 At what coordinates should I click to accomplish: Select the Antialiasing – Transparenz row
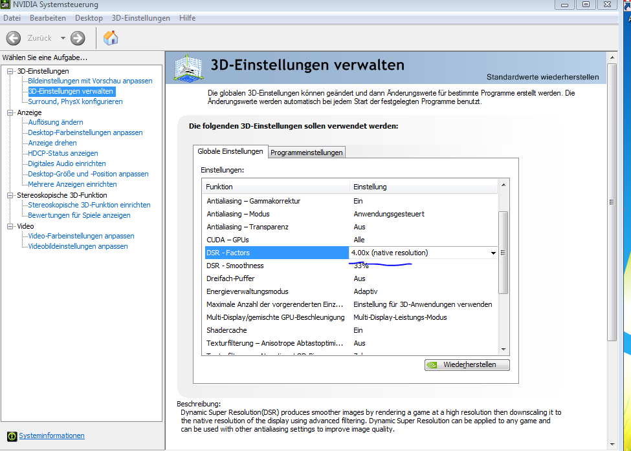(351, 227)
